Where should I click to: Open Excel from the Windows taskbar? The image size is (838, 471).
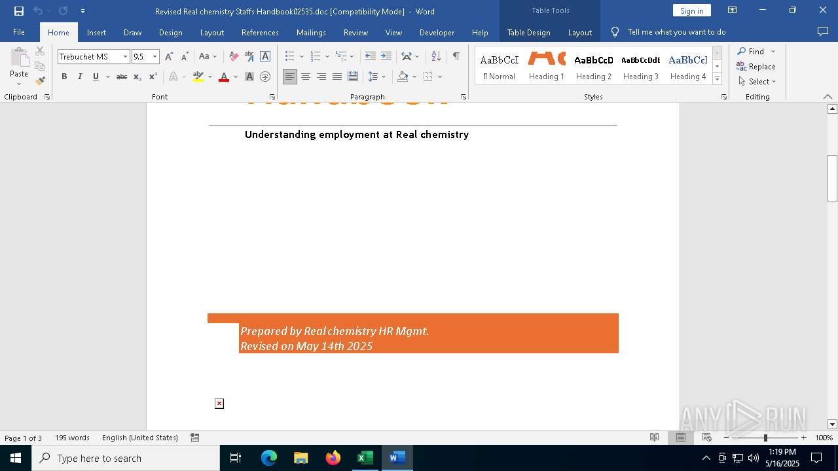(x=365, y=458)
